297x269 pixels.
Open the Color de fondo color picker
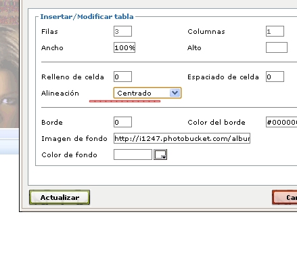(x=160, y=154)
